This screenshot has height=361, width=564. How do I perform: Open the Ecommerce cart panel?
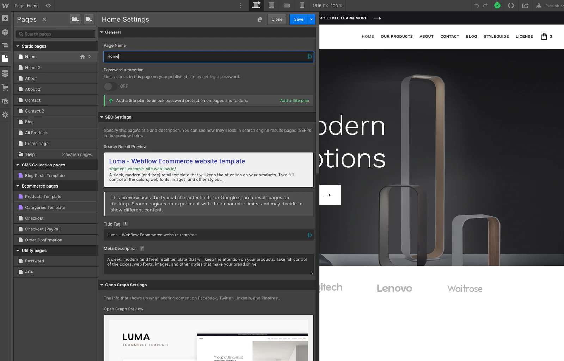tap(5, 88)
